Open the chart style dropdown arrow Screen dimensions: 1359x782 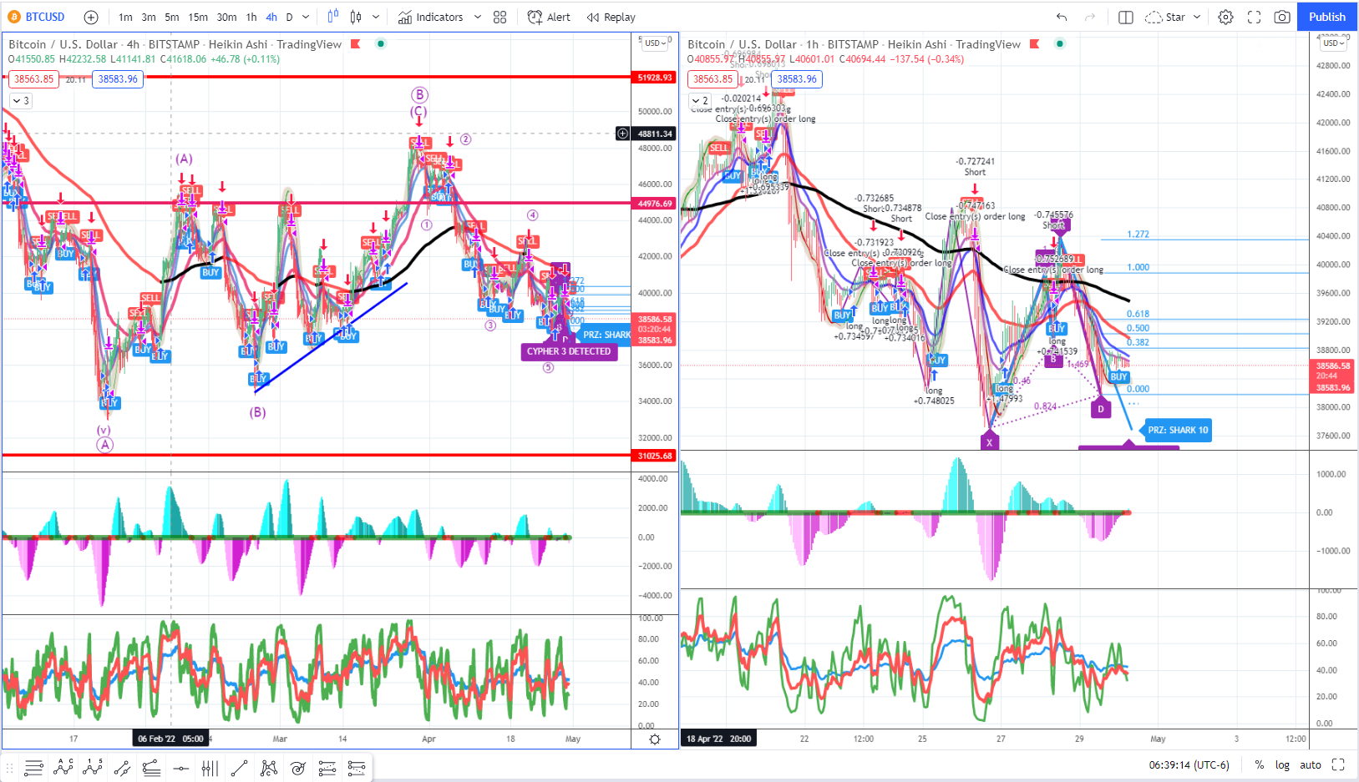tap(376, 17)
